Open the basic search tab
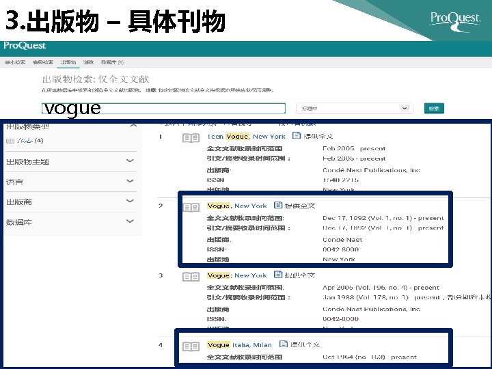Viewport: 492px width, 369px height. (15, 62)
